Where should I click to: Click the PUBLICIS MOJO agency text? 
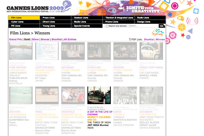coord(18,78)
